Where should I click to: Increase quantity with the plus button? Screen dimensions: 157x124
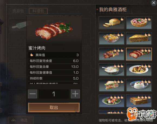coord(75,94)
